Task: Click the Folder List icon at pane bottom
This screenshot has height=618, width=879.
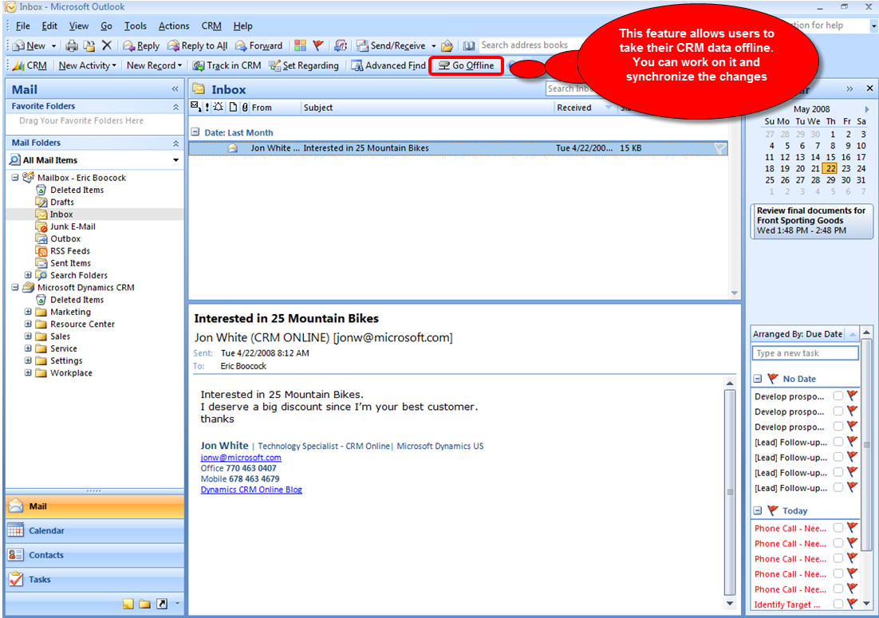Action: click(x=144, y=604)
